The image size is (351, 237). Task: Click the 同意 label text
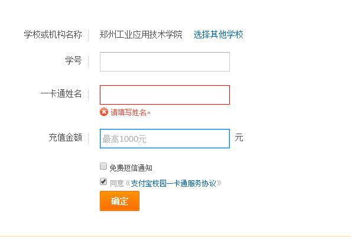point(116,183)
